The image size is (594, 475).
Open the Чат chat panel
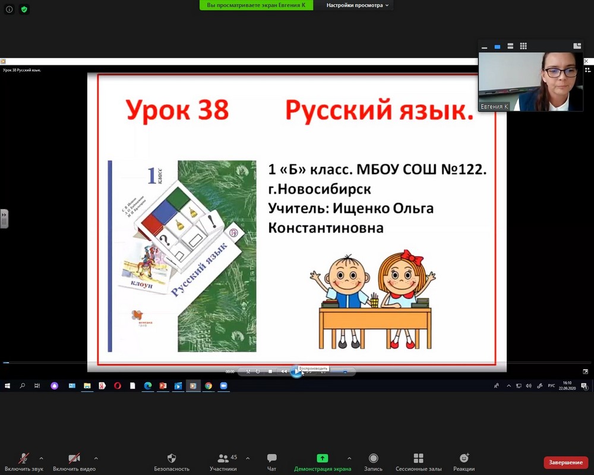(271, 461)
